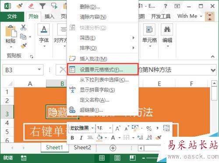Open the ribbon display options icon
This screenshot has width=219, height=163.
pyautogui.click(x=177, y=6)
